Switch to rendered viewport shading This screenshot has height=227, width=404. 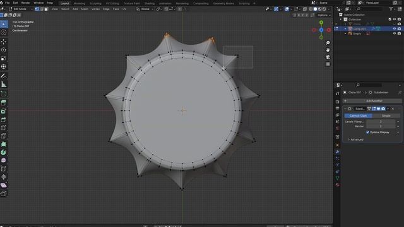[324, 9]
